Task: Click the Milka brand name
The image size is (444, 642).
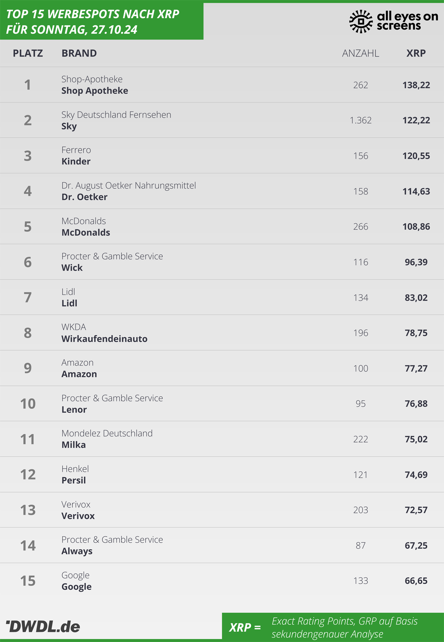Action: point(74,445)
